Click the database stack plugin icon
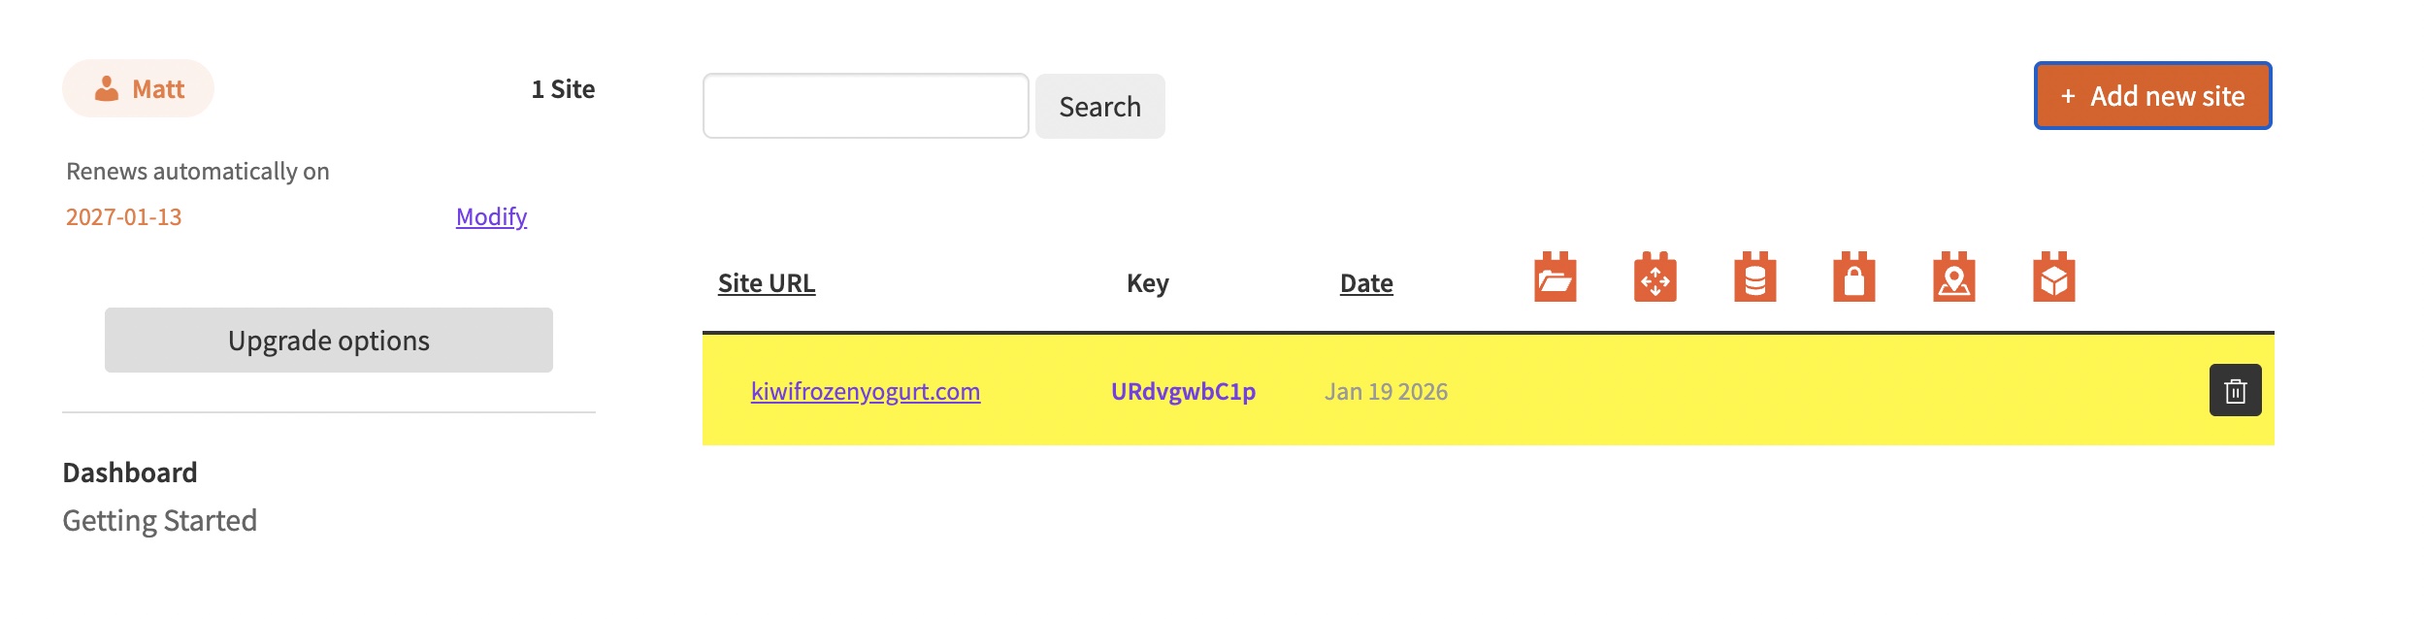Image resolution: width=2424 pixels, height=619 pixels. (x=1754, y=278)
